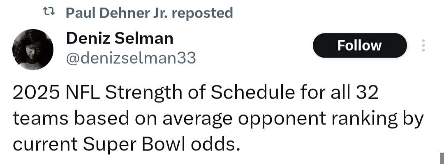Image resolution: width=444 pixels, height=164 pixels.
Task: Click "2025" at the tweet's start
Action: tap(36, 93)
